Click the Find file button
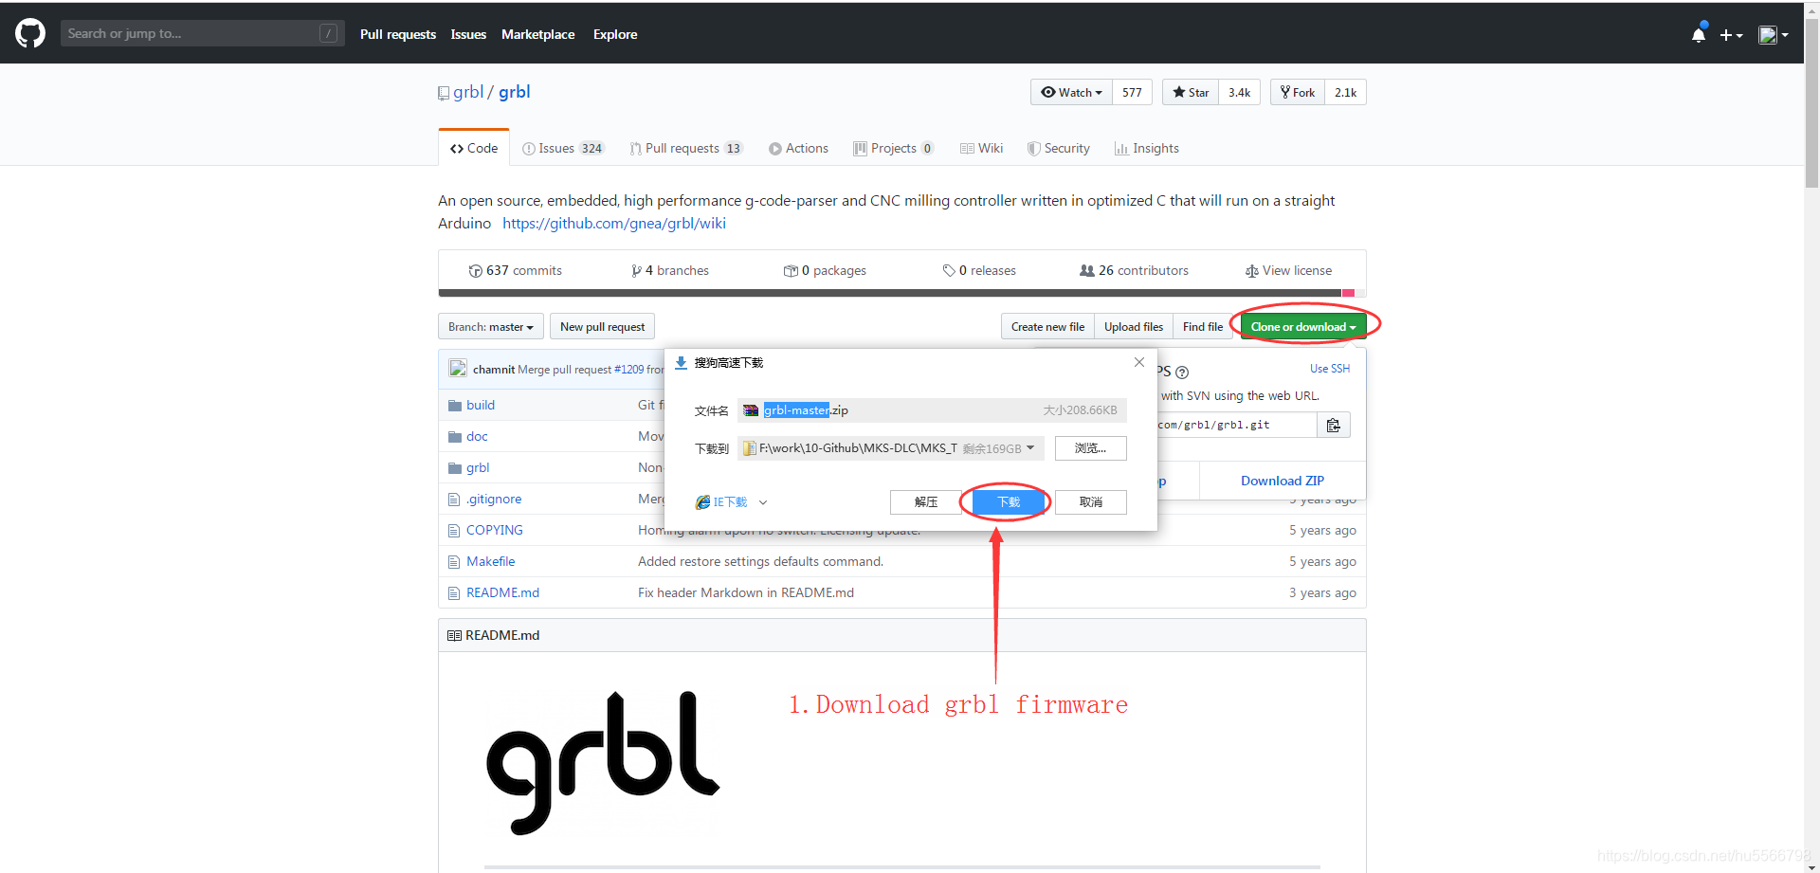This screenshot has height=873, width=1820. [x=1203, y=326]
